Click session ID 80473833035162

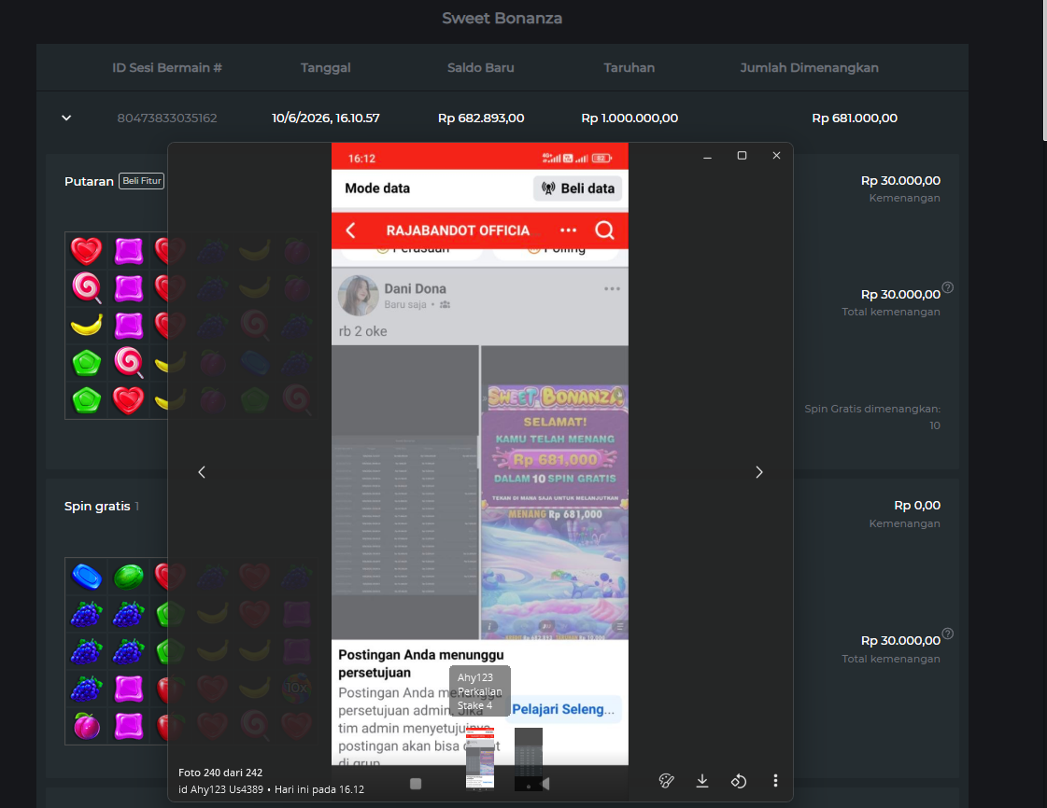167,118
